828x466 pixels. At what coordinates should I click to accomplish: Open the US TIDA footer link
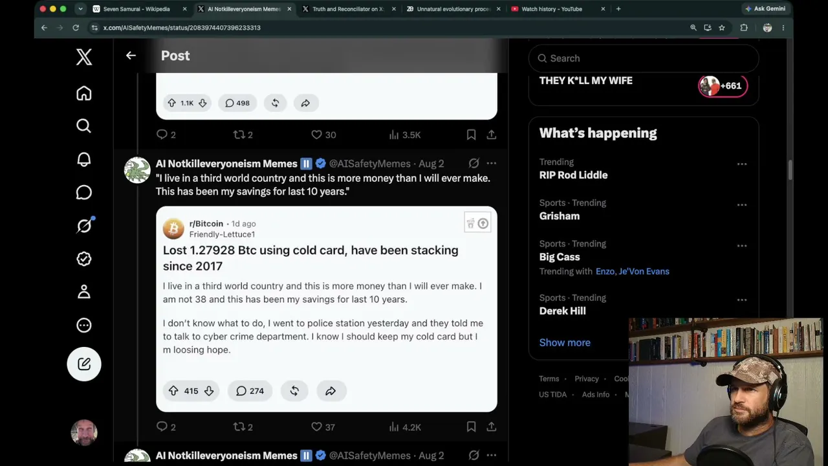tap(552, 394)
